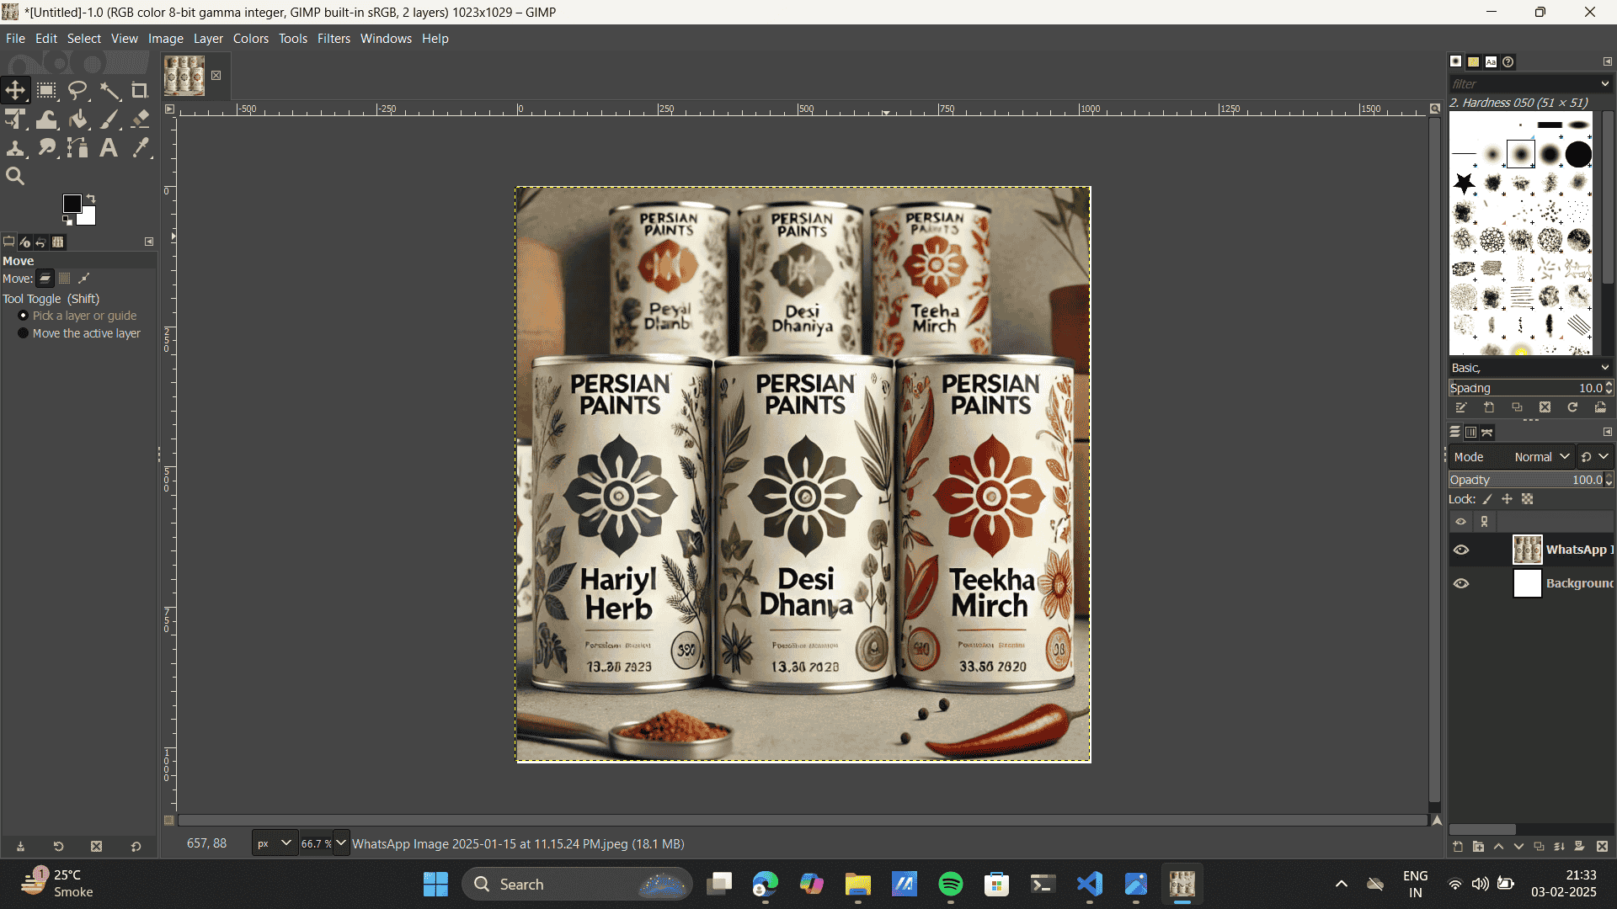The width and height of the screenshot is (1617, 909).
Task: Open the brush filter dropdown arrow
Action: point(1604,84)
